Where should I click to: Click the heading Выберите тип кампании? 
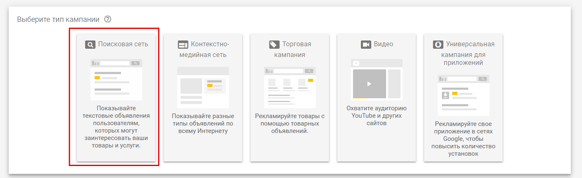point(58,19)
